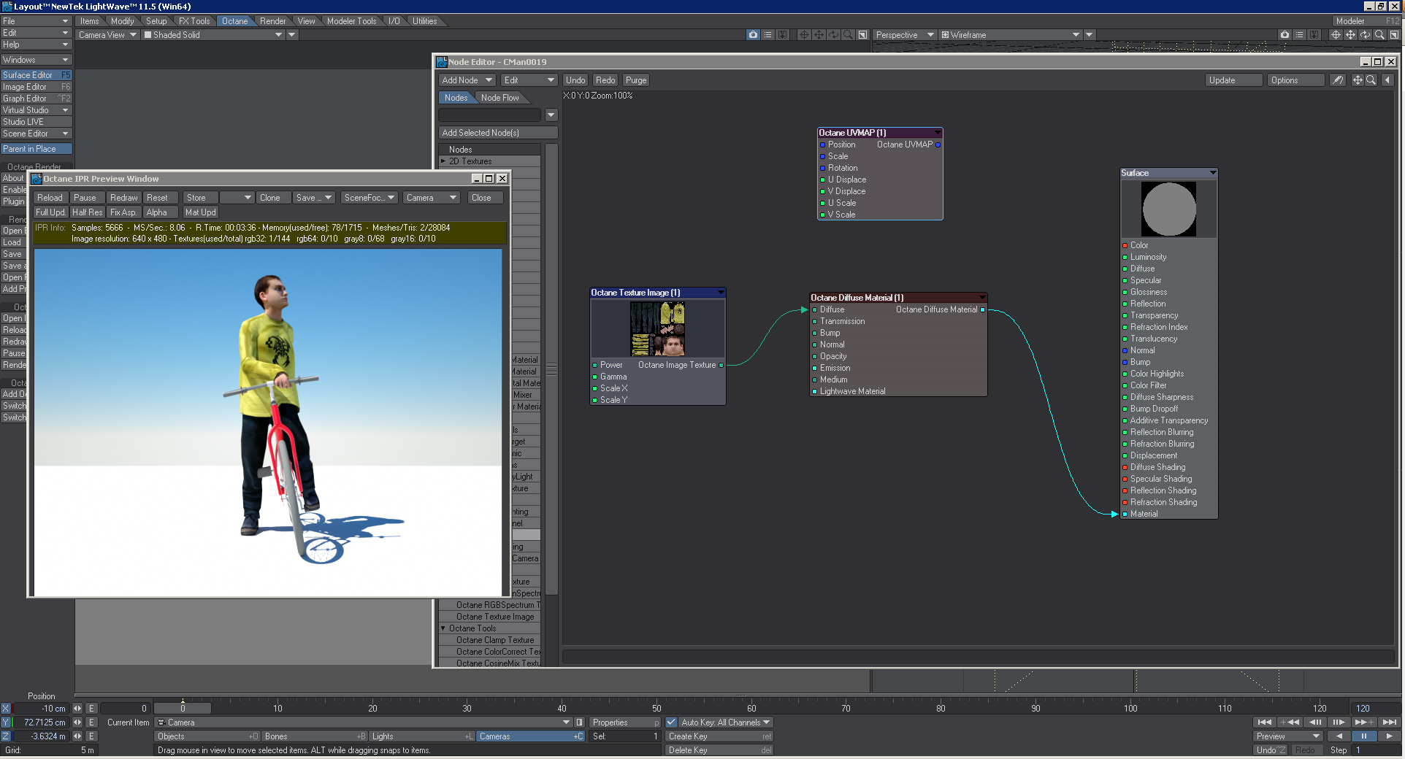Click Reload in Octane IPR window
1405x759 pixels.
click(50, 198)
